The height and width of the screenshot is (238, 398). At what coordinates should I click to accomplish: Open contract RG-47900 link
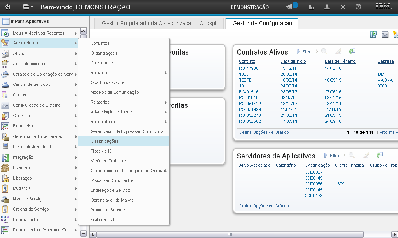coord(248,68)
